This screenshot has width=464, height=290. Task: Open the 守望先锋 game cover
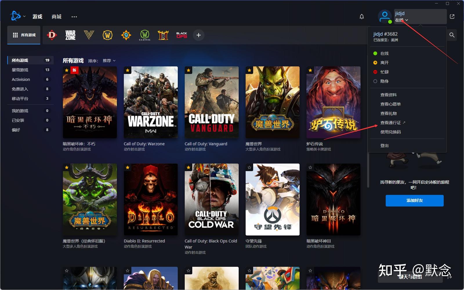tap(273, 200)
